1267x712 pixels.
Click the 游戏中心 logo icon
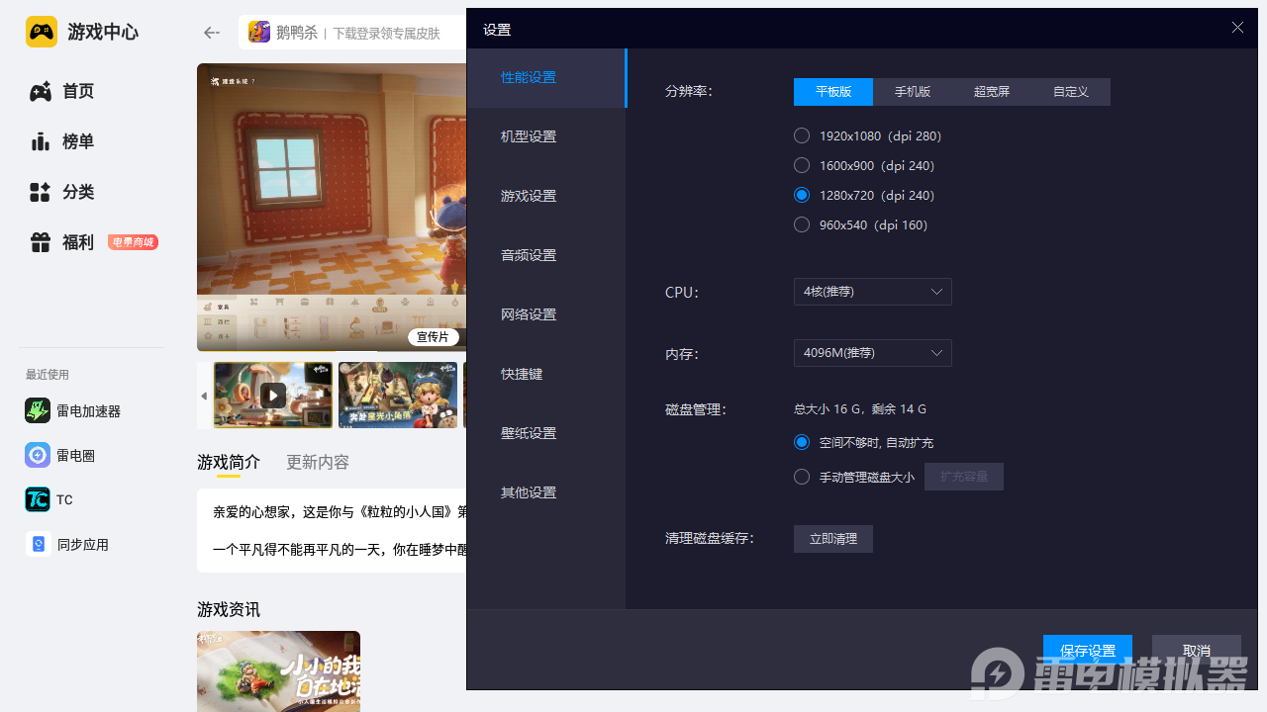tap(42, 32)
